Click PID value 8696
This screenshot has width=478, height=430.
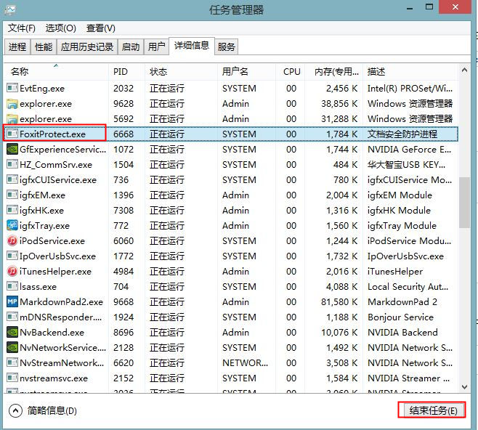coord(123,332)
